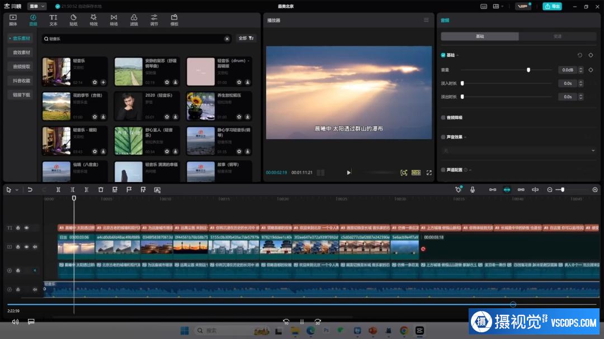Zoom in the timeline with plus icon
Image resolution: width=604 pixels, height=339 pixels.
pos(595,190)
